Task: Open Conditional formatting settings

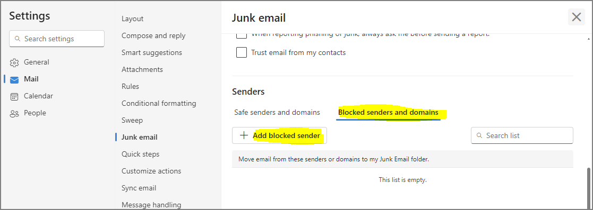Action: point(159,103)
